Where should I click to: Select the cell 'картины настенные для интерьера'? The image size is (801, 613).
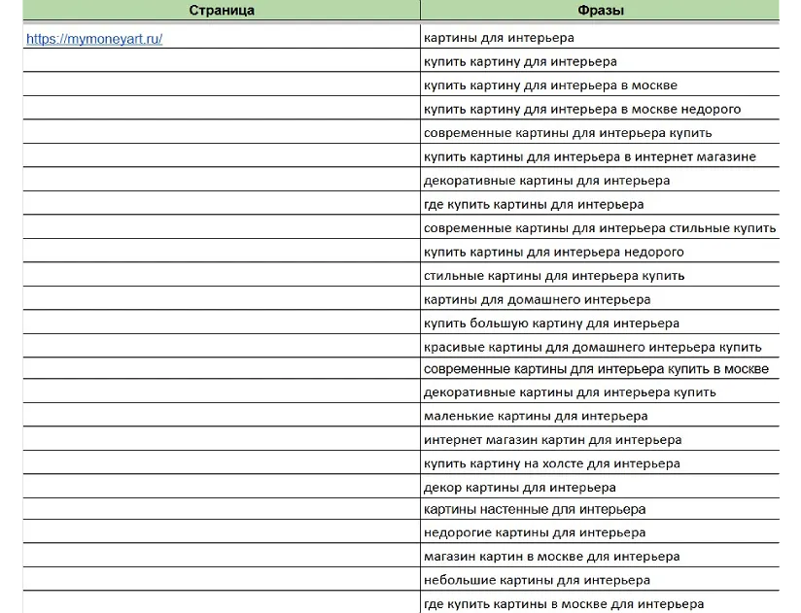point(535,509)
